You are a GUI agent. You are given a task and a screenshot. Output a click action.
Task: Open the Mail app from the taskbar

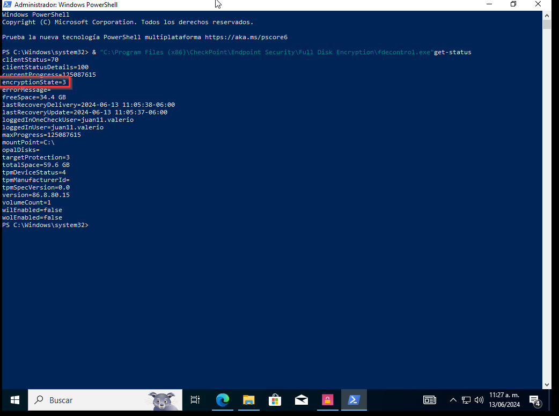[x=301, y=400]
